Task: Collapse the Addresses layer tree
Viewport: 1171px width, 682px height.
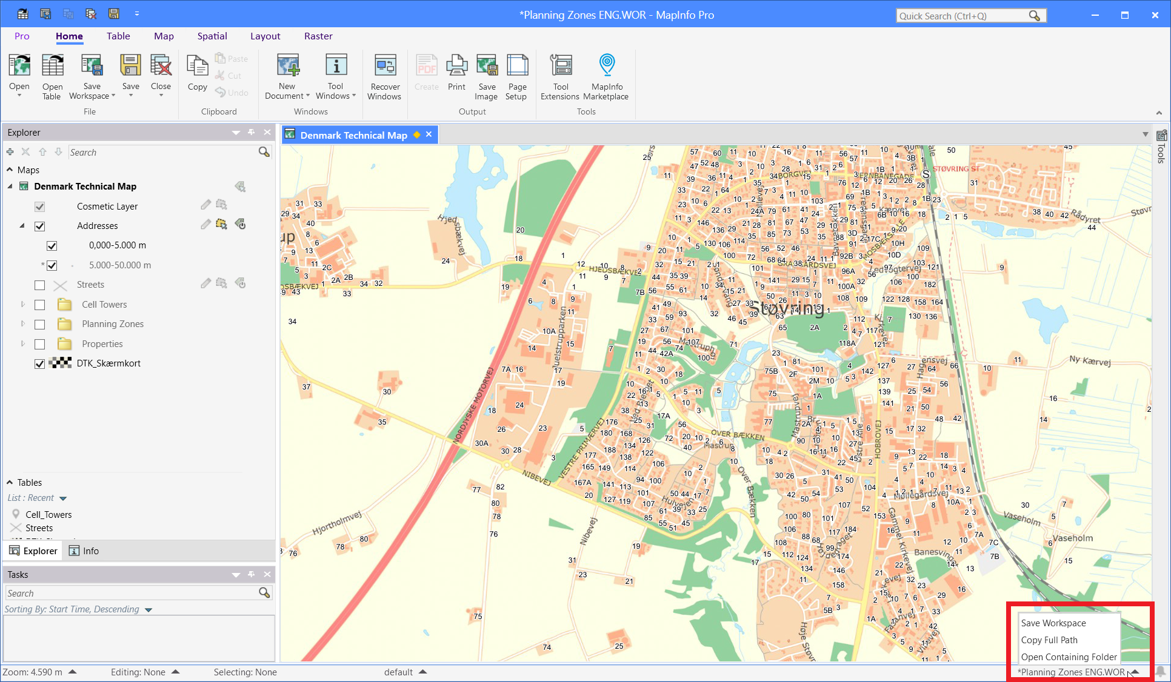Action: click(x=22, y=225)
